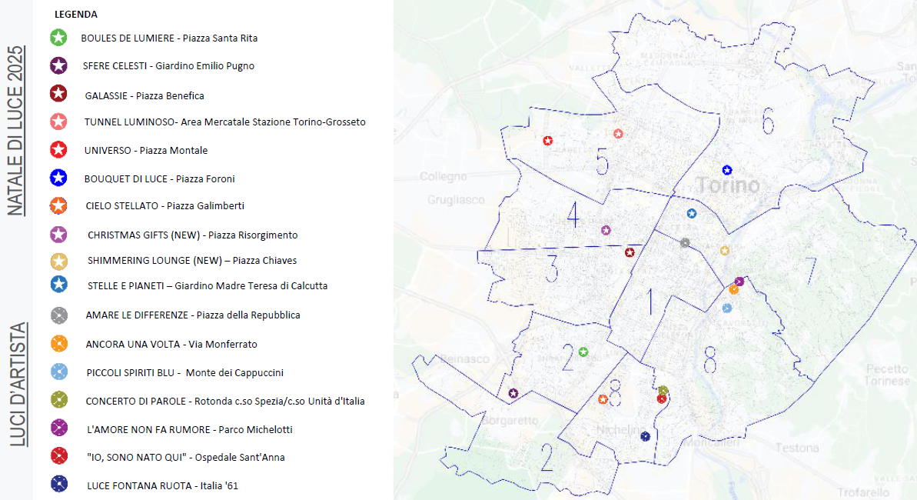Select the navy Luce Fontana Ruota legend icon
Screen dimensions: 917x500
click(x=58, y=484)
